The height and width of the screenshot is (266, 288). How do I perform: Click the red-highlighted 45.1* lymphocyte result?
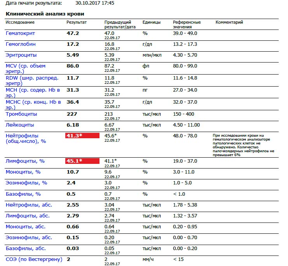82,161
